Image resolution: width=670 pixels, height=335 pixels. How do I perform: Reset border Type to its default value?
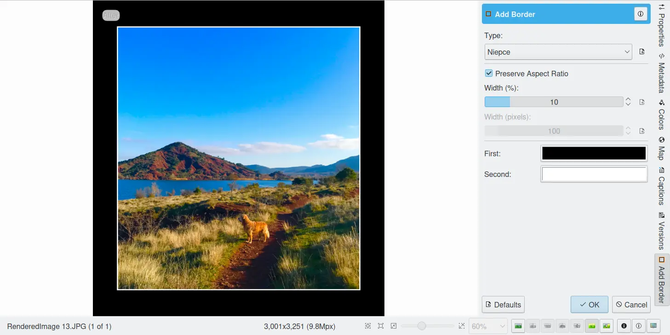click(642, 52)
